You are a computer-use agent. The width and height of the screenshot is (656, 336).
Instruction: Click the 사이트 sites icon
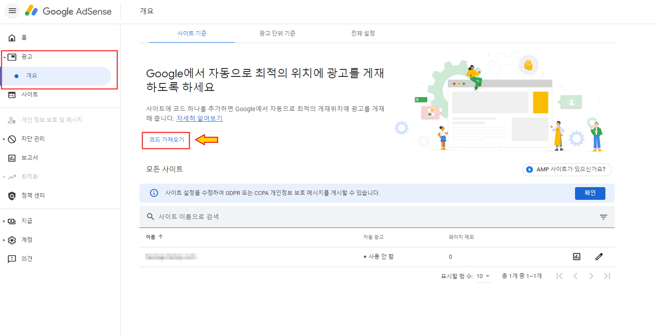12,95
